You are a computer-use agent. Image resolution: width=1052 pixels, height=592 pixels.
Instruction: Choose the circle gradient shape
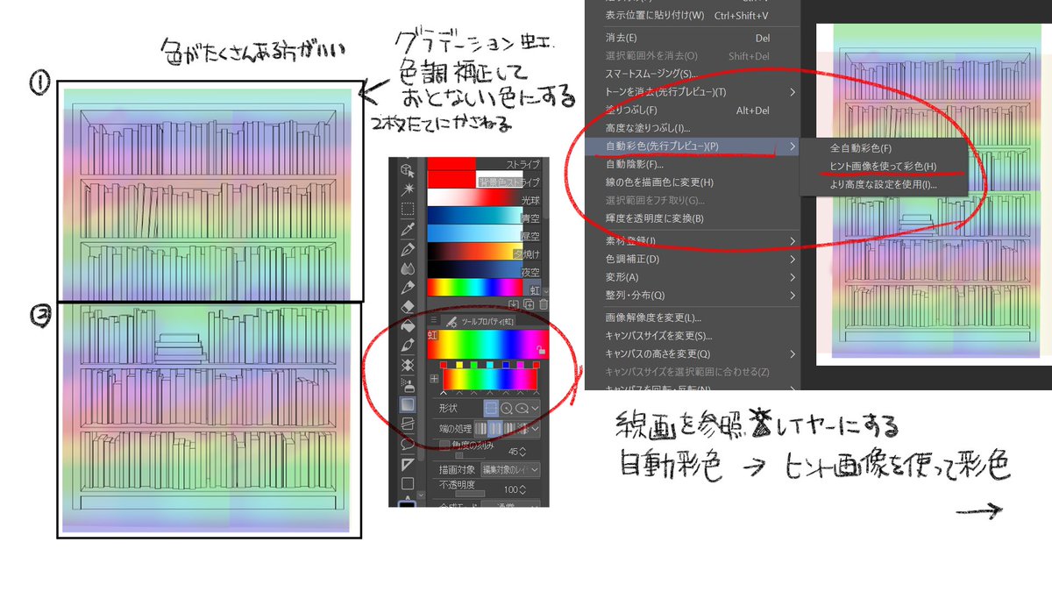coord(506,408)
